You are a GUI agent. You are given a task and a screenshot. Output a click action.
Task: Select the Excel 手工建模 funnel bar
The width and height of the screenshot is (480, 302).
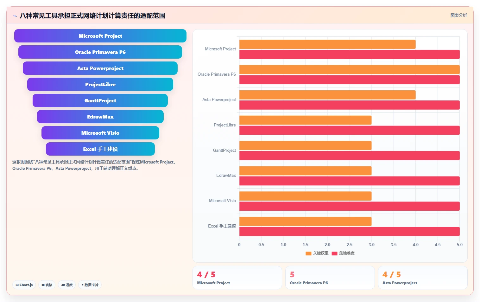pyautogui.click(x=100, y=149)
